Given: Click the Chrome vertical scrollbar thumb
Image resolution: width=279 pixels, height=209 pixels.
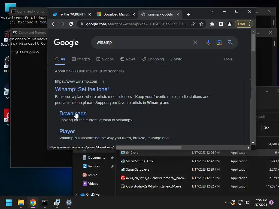Looking at the screenshot, I should coord(253,42).
